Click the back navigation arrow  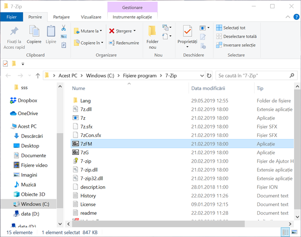point(8,76)
